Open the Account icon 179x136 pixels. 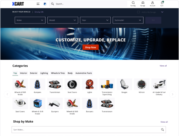[153, 4]
